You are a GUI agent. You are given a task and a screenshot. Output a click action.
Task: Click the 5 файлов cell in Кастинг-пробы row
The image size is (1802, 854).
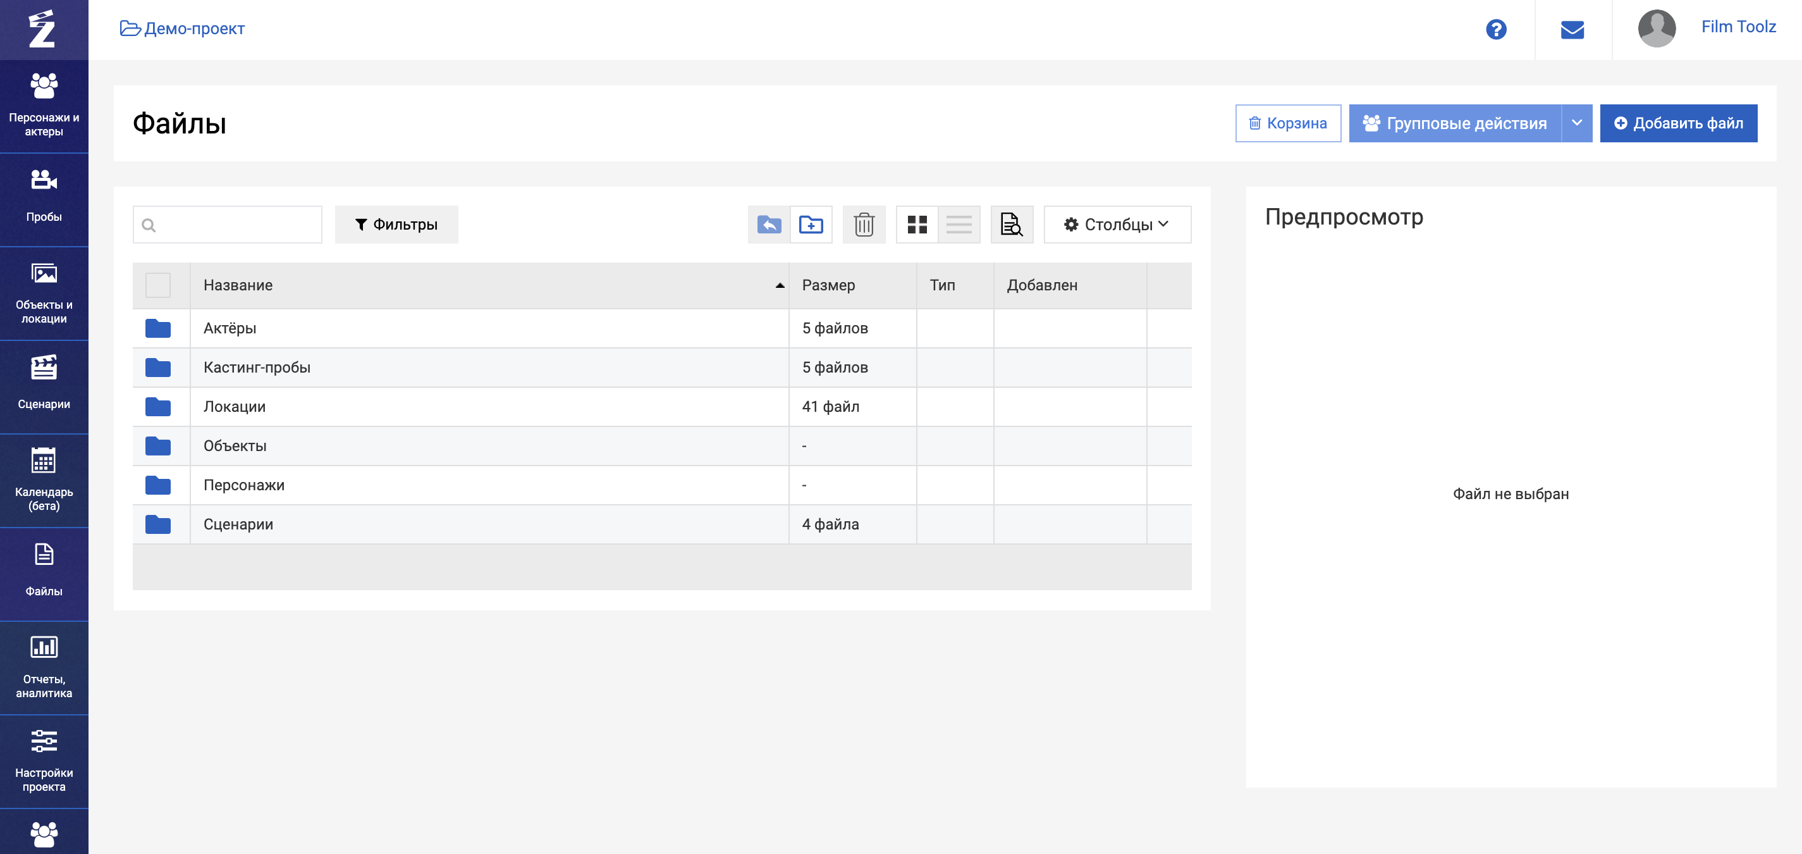click(852, 368)
